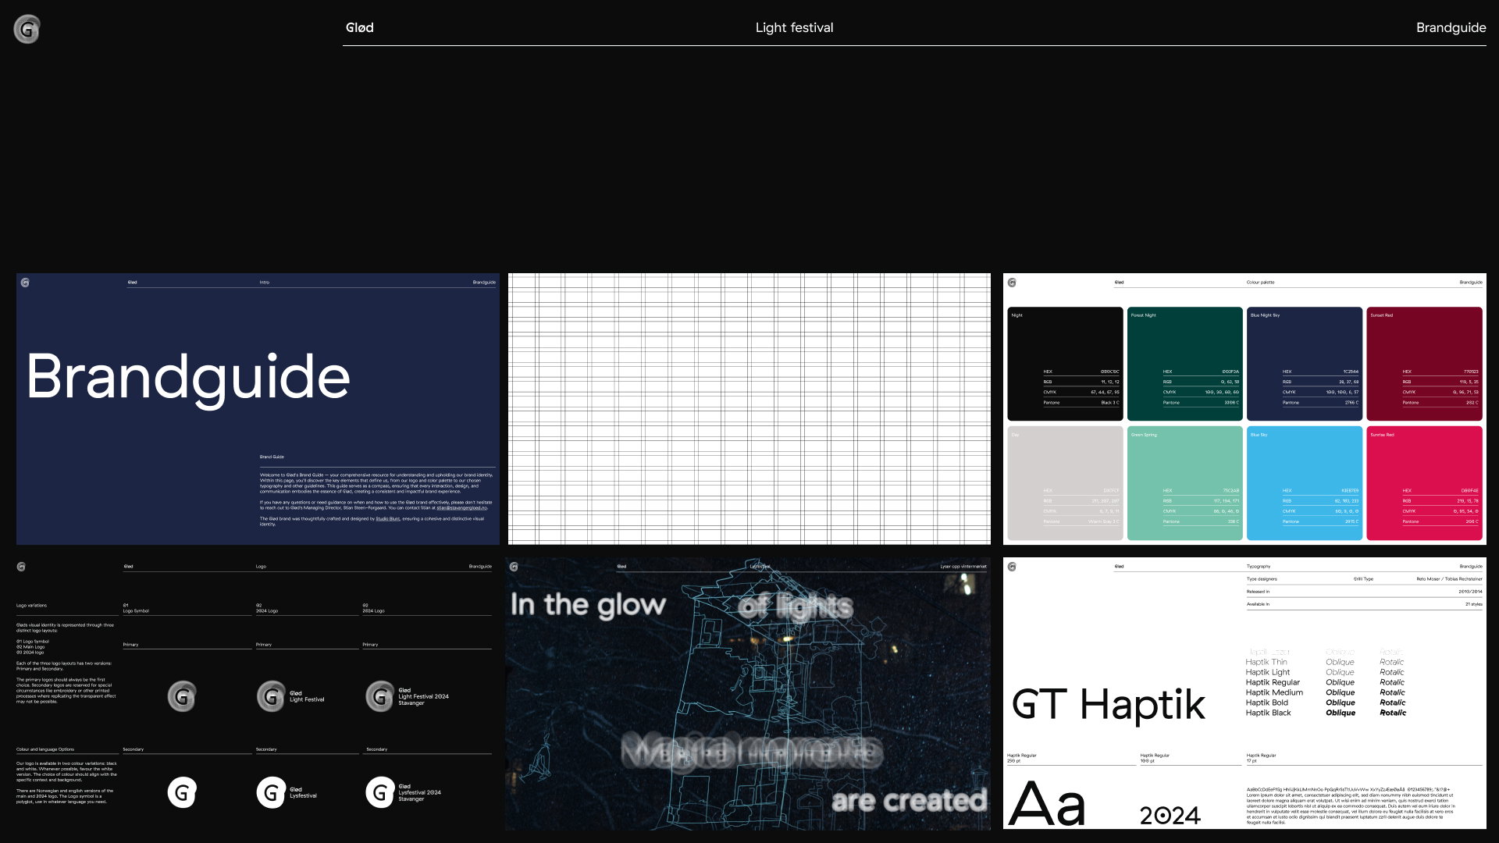Pick the Blue Night Sky swatch
1499x843 pixels.
pos(1305,364)
